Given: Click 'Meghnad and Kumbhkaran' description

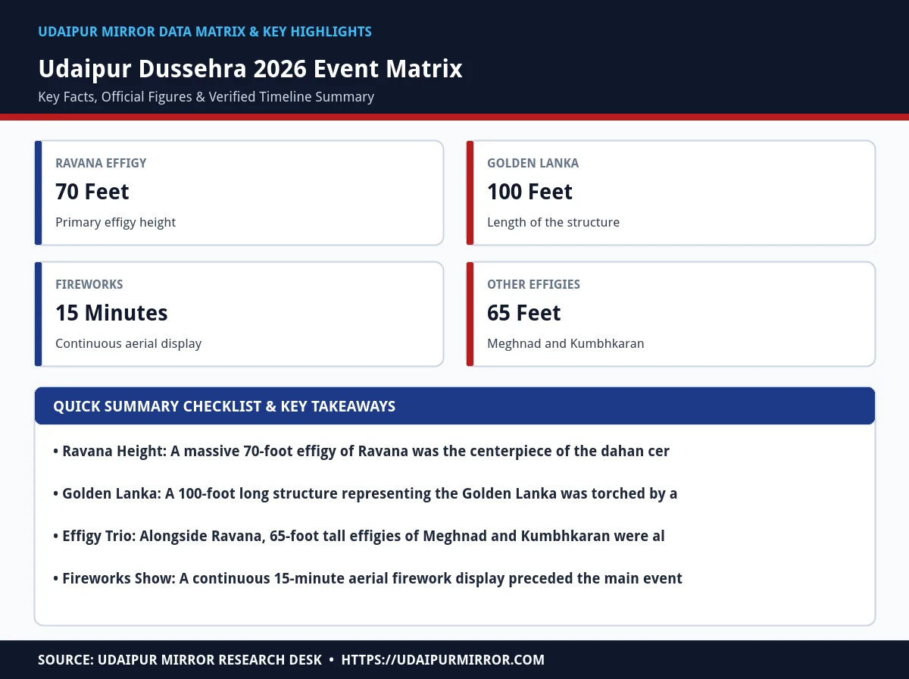Looking at the screenshot, I should tap(565, 343).
